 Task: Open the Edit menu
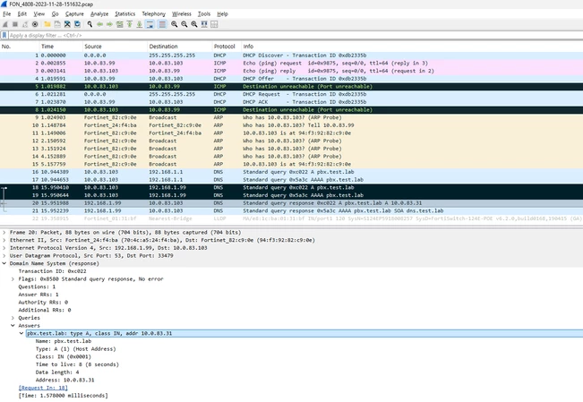[21, 13]
